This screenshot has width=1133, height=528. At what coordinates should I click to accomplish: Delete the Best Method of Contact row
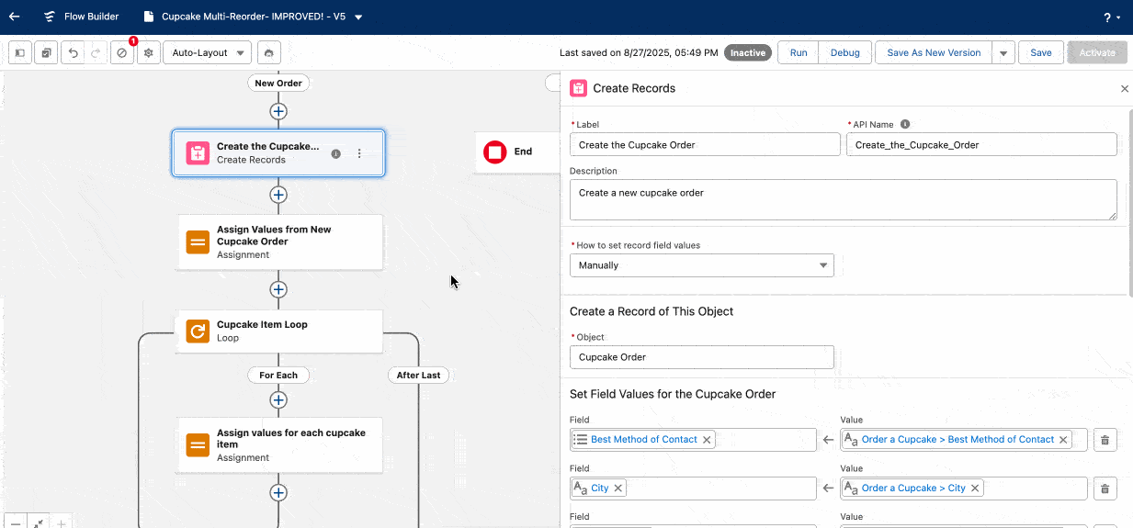(x=1105, y=440)
